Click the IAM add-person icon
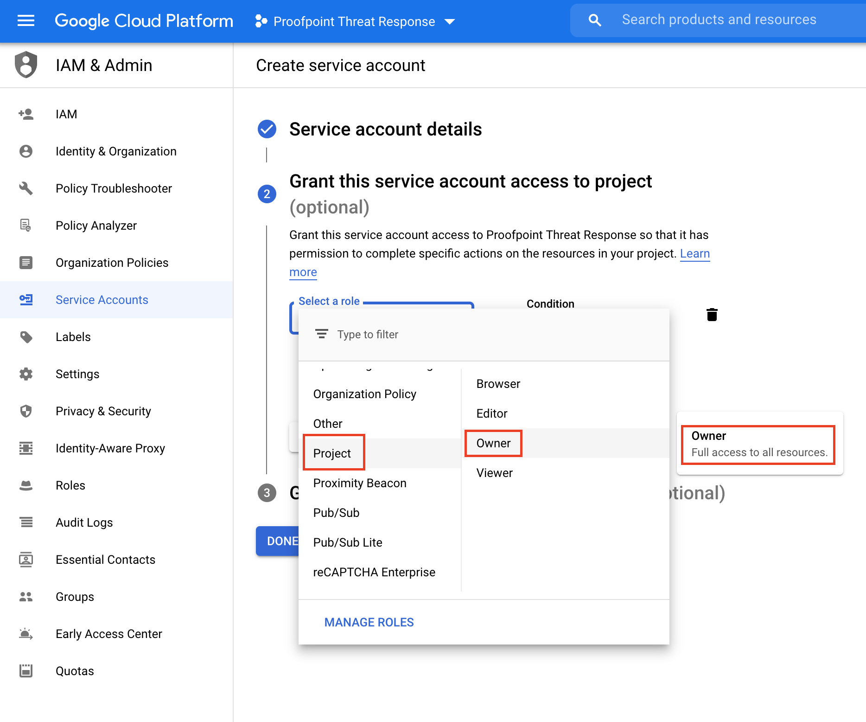 pos(26,114)
